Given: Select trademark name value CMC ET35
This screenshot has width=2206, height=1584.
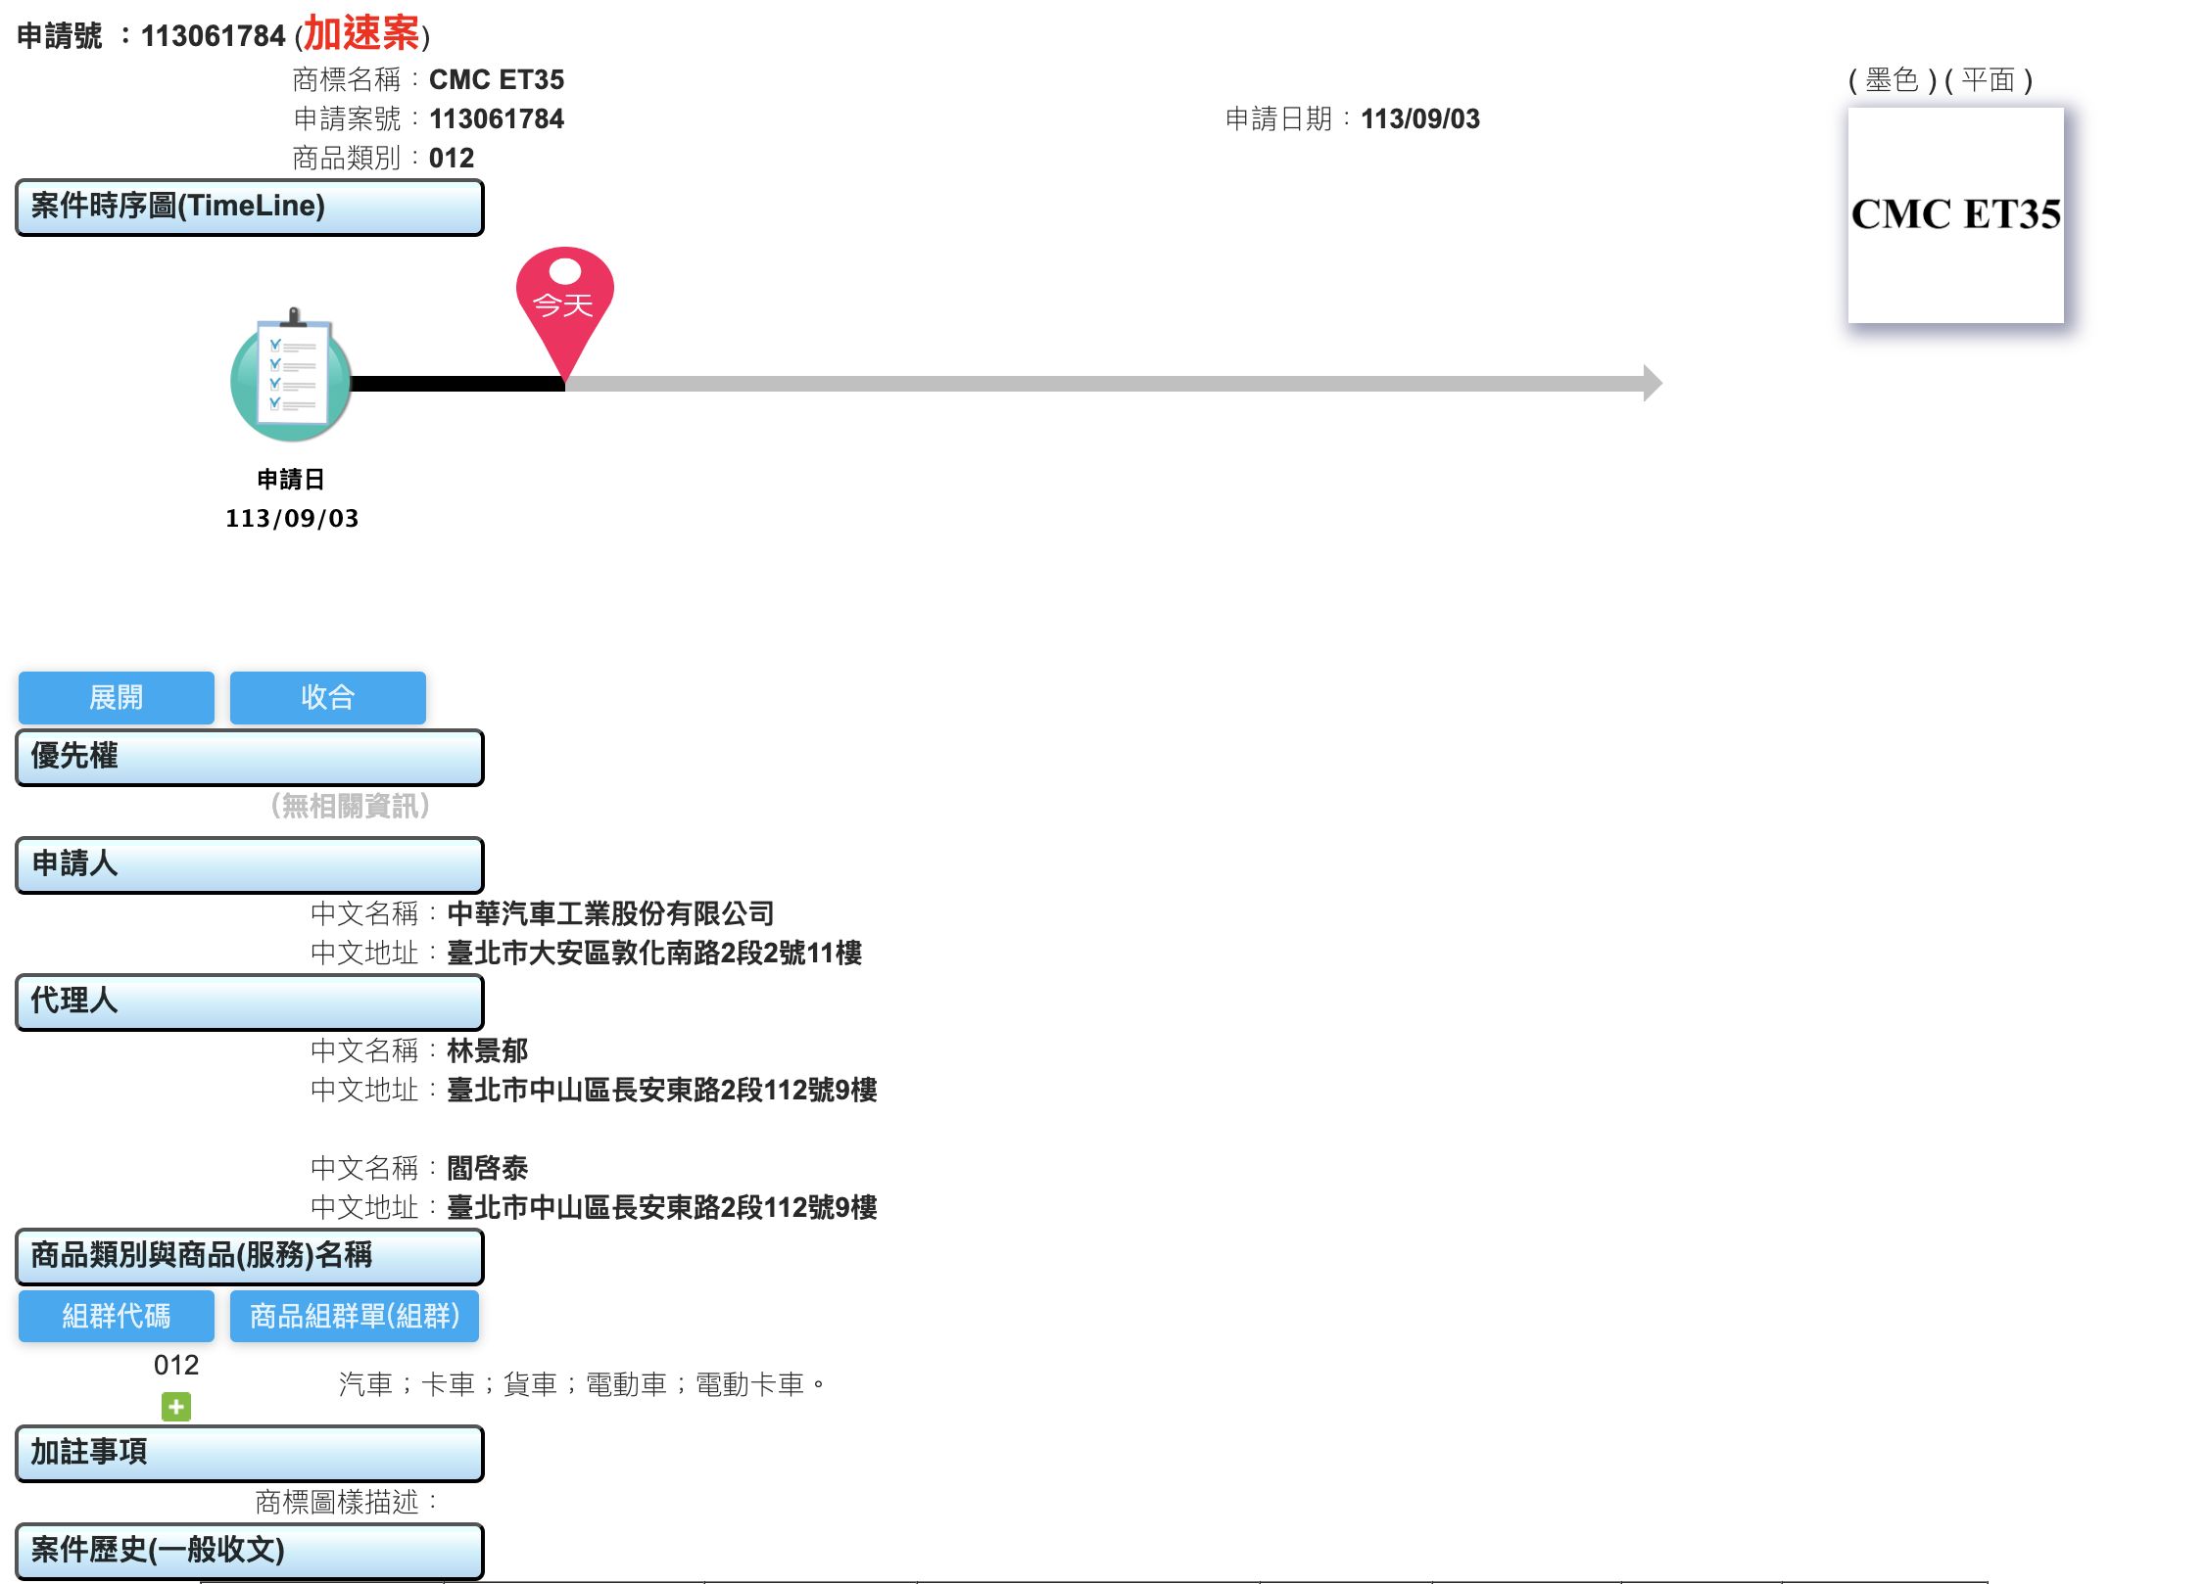Looking at the screenshot, I should tap(497, 79).
